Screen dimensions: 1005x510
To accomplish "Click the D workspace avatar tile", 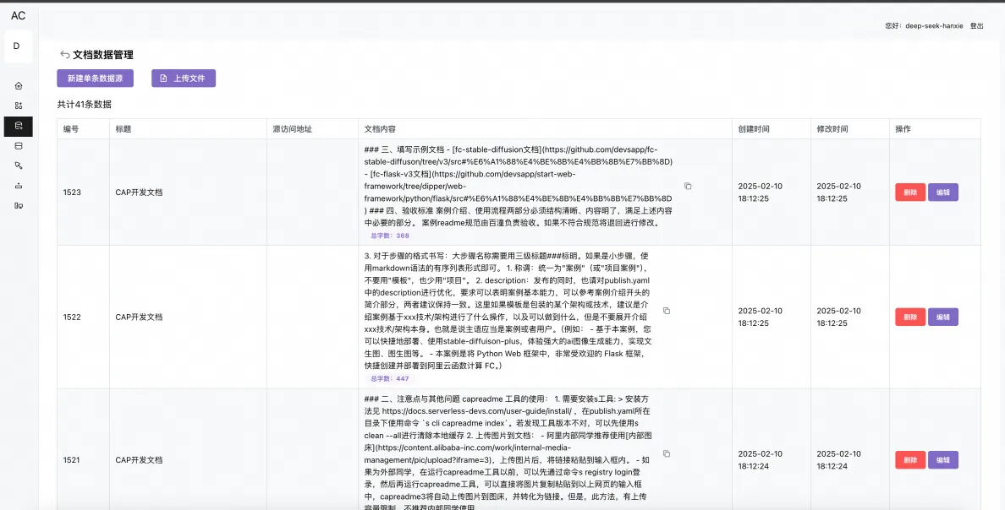I will (18, 46).
